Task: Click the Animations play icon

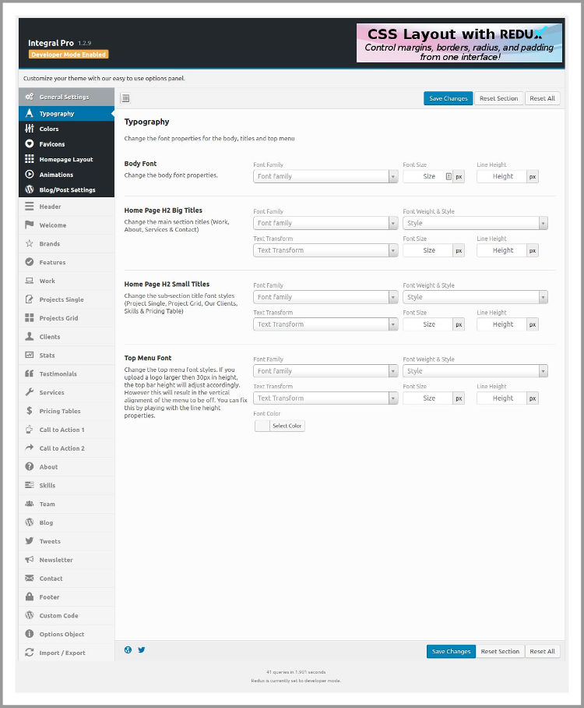Action: pos(30,175)
